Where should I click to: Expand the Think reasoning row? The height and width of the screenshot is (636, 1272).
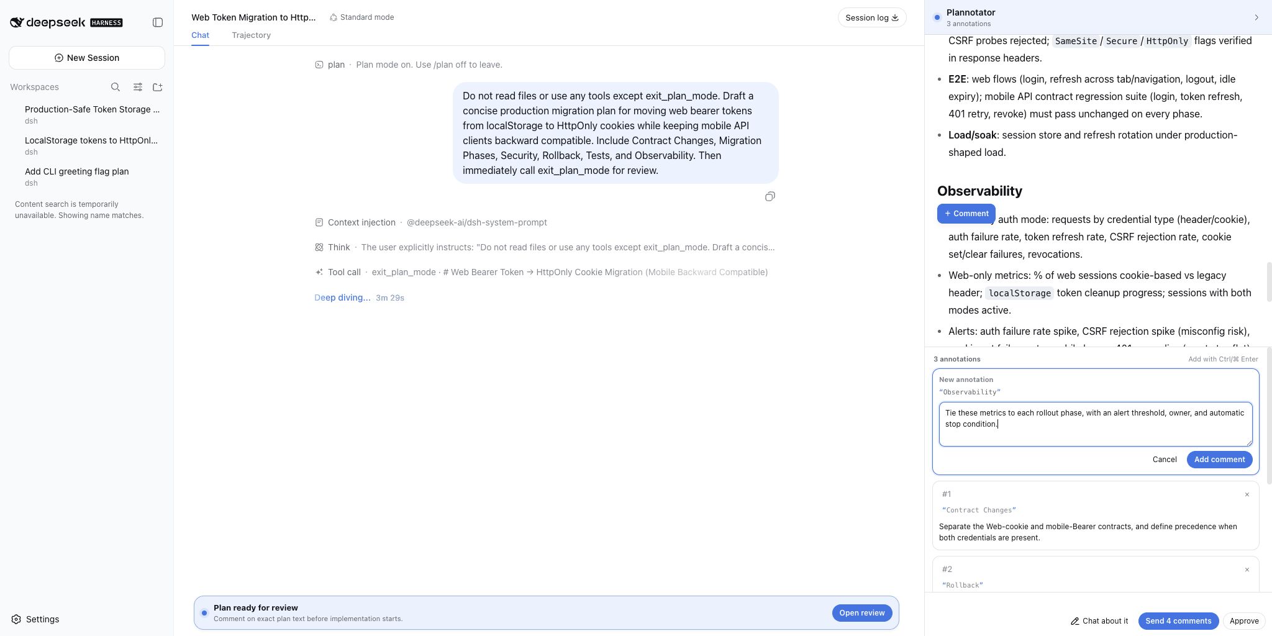click(x=545, y=247)
